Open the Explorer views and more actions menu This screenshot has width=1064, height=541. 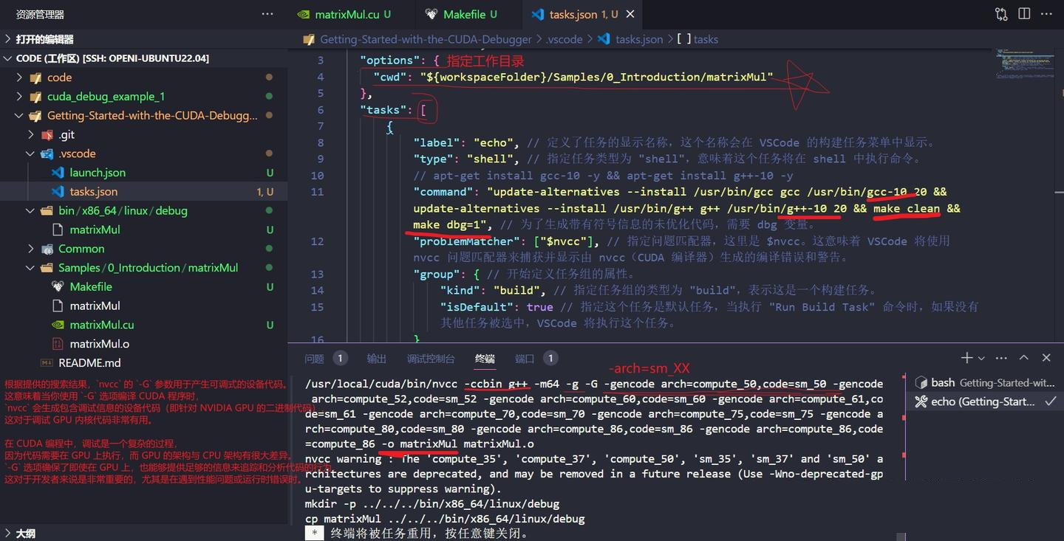(267, 14)
